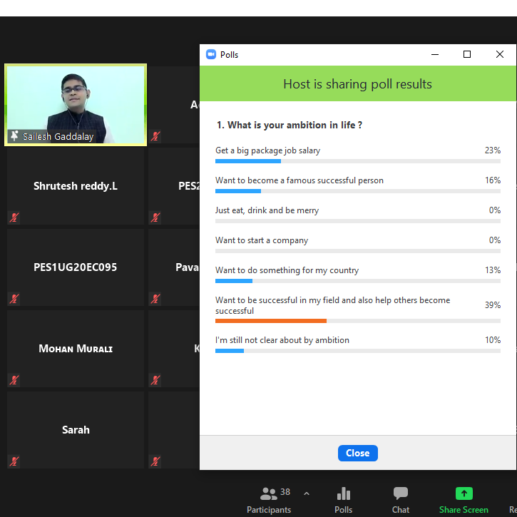Select Sailesh Gaddalay's video thumbnail
Image resolution: width=517 pixels, height=517 pixels.
(x=76, y=105)
